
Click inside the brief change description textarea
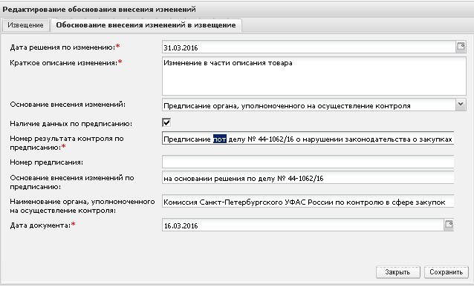314,76
